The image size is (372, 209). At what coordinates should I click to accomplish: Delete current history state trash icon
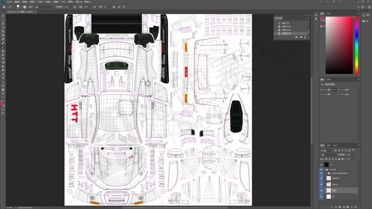click(305, 37)
